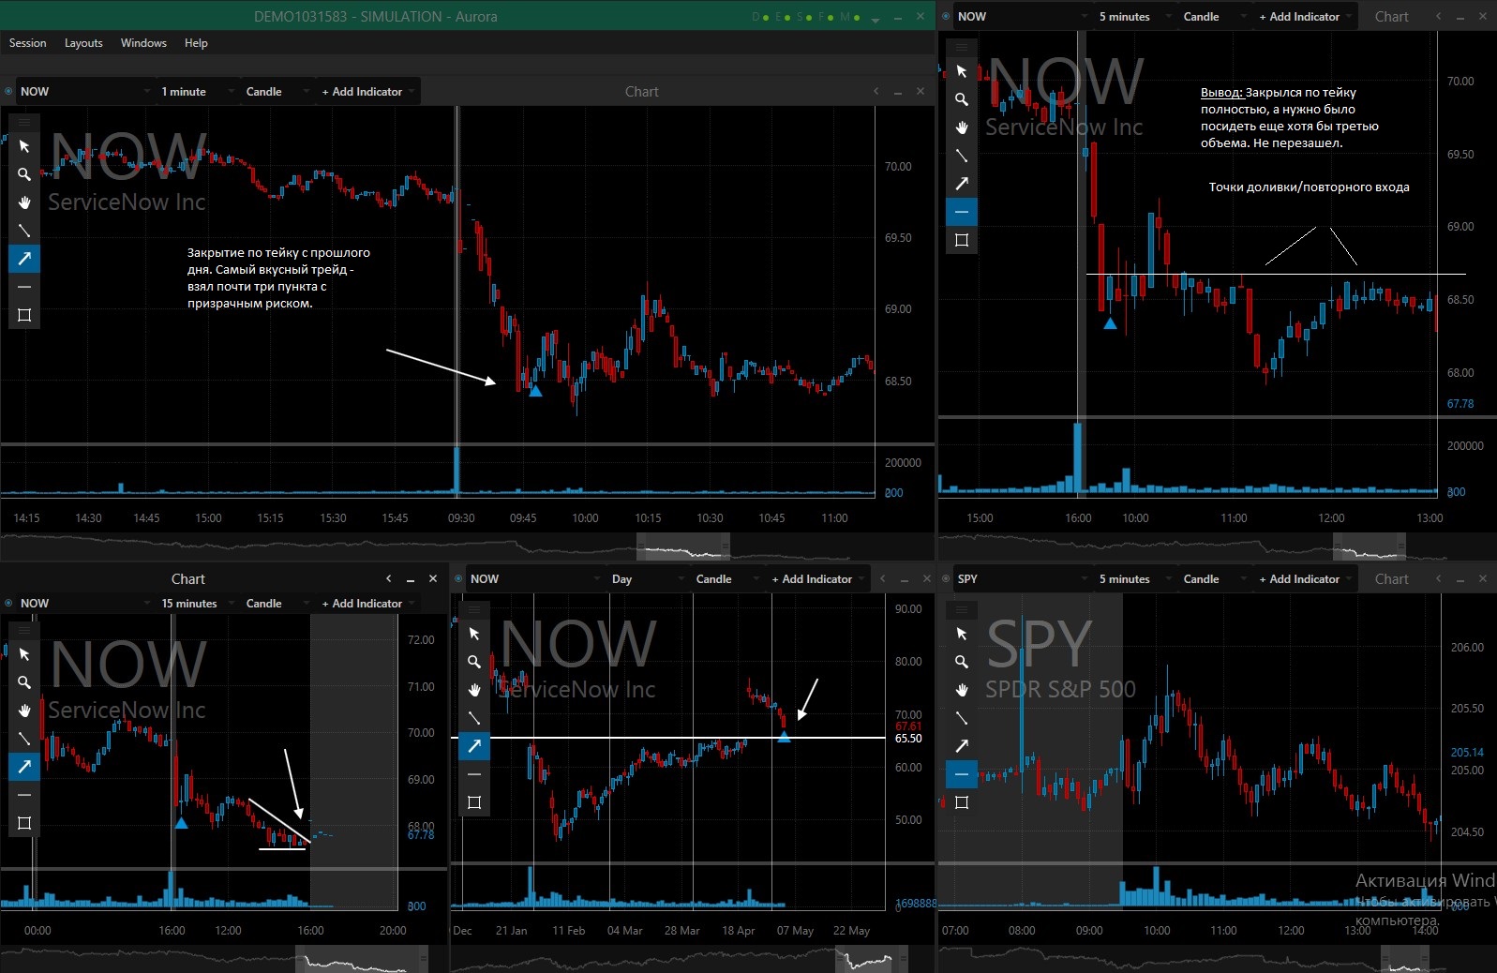
Task: Click back chevron in Day chart header
Action: click(x=882, y=579)
